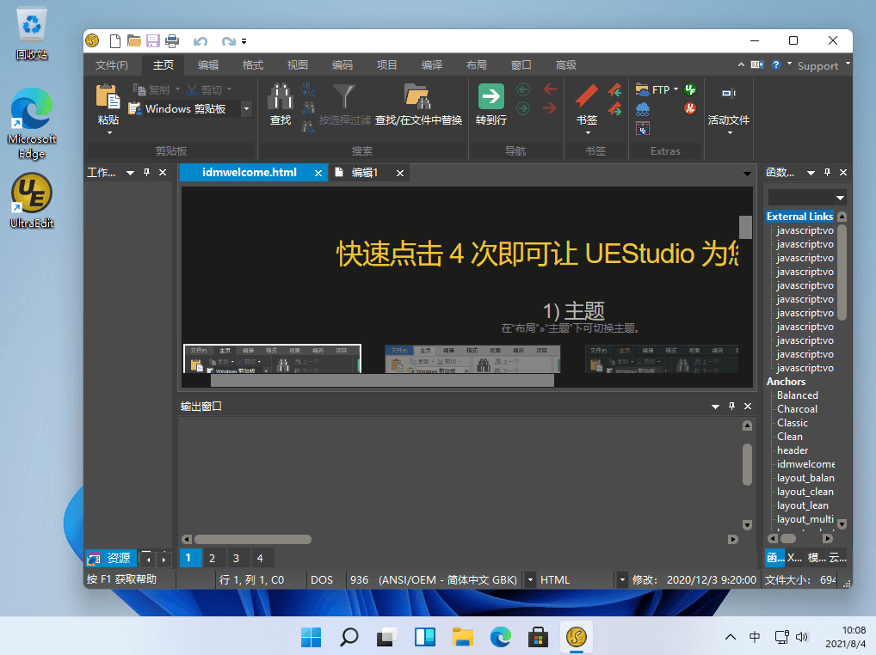Select output window tab 2

[x=212, y=558]
